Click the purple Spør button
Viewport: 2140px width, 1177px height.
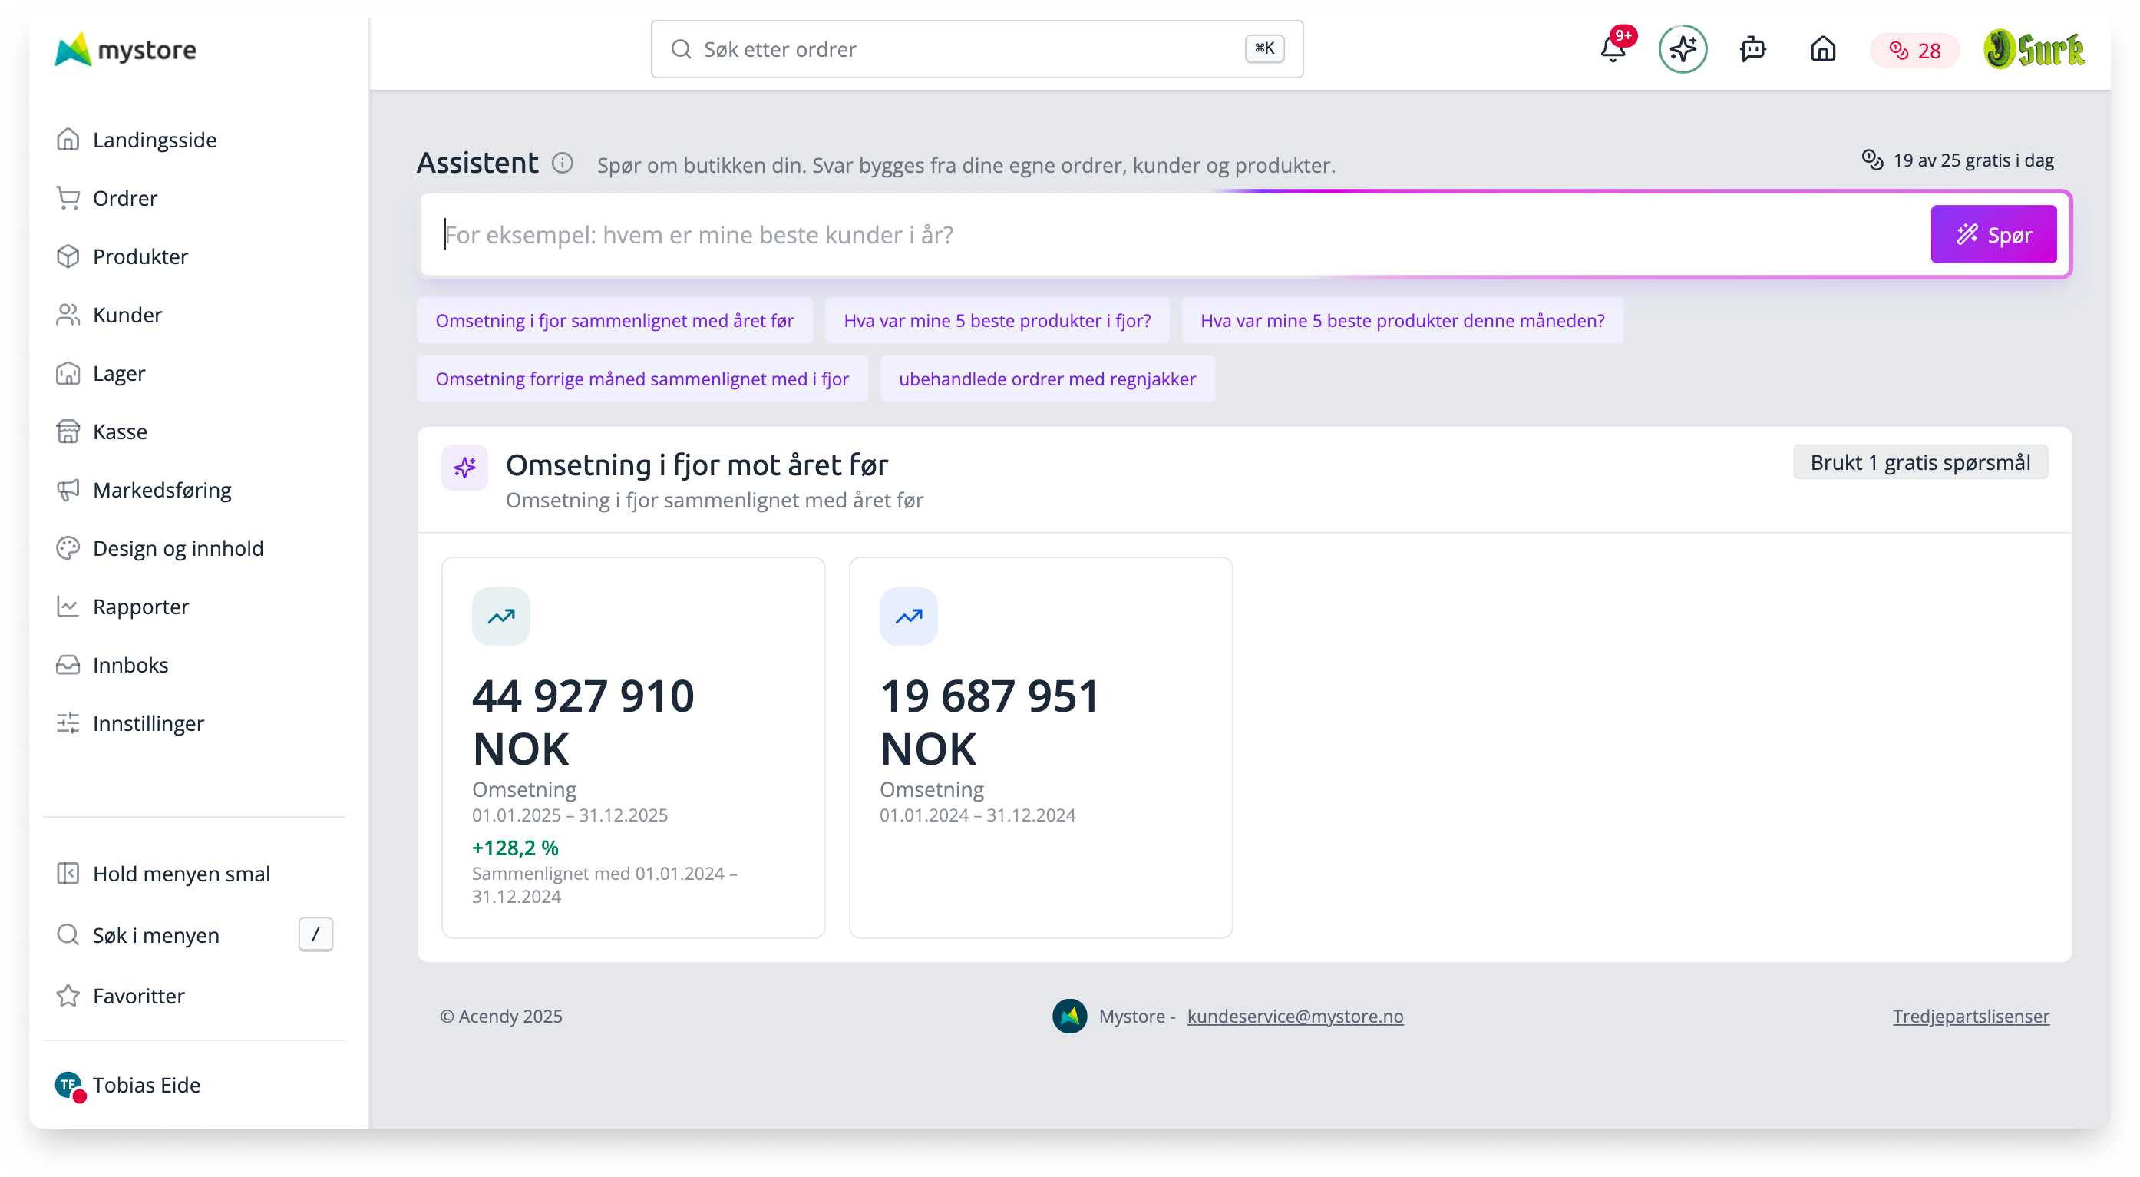[1993, 234]
